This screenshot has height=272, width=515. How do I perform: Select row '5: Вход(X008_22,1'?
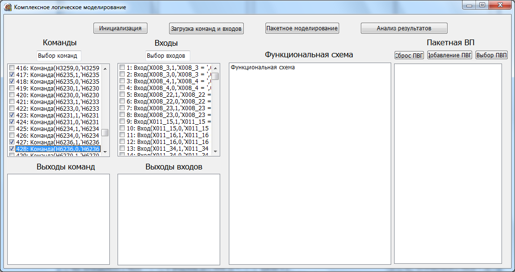(x=169, y=94)
